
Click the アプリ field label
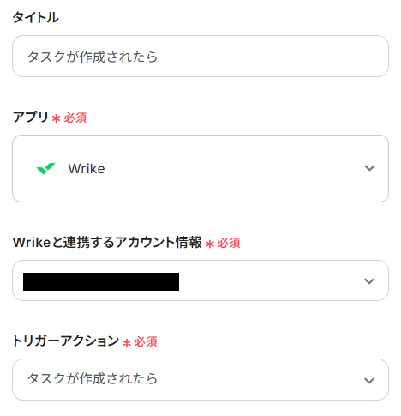point(31,117)
